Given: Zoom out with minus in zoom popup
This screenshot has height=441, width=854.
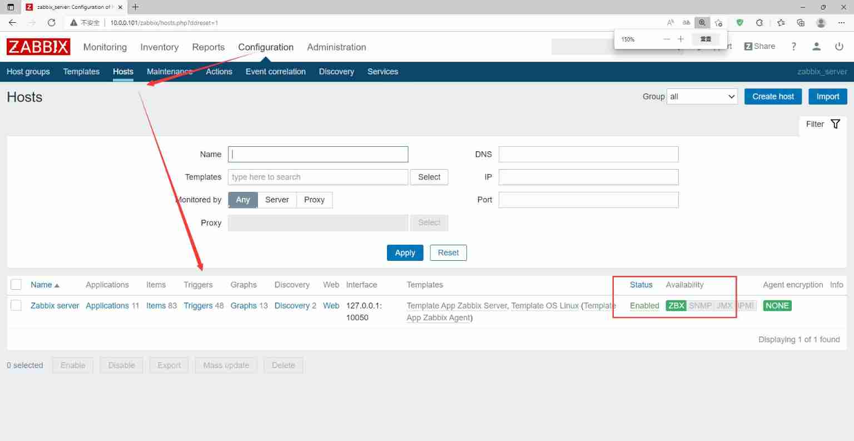Looking at the screenshot, I should pos(667,39).
